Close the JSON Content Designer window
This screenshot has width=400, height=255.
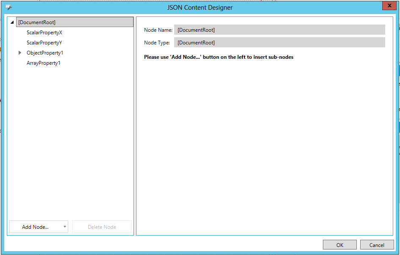click(x=389, y=6)
